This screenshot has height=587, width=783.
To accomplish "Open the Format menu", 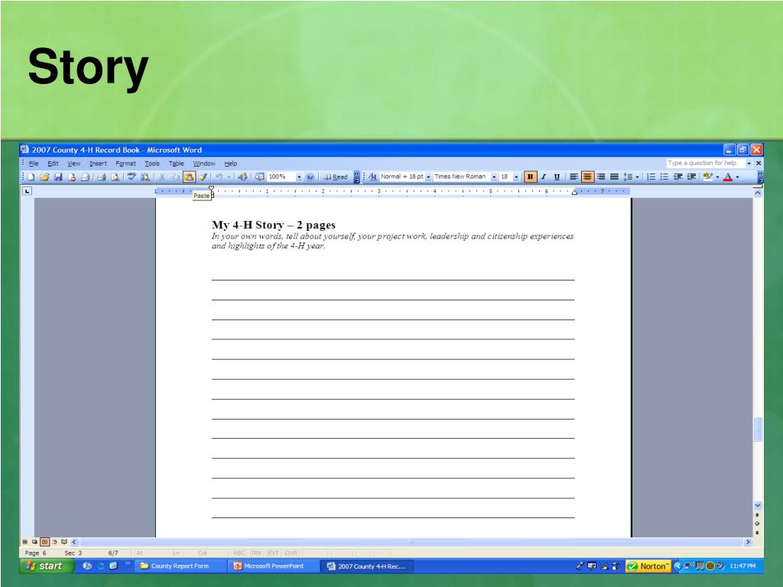I will (x=125, y=164).
